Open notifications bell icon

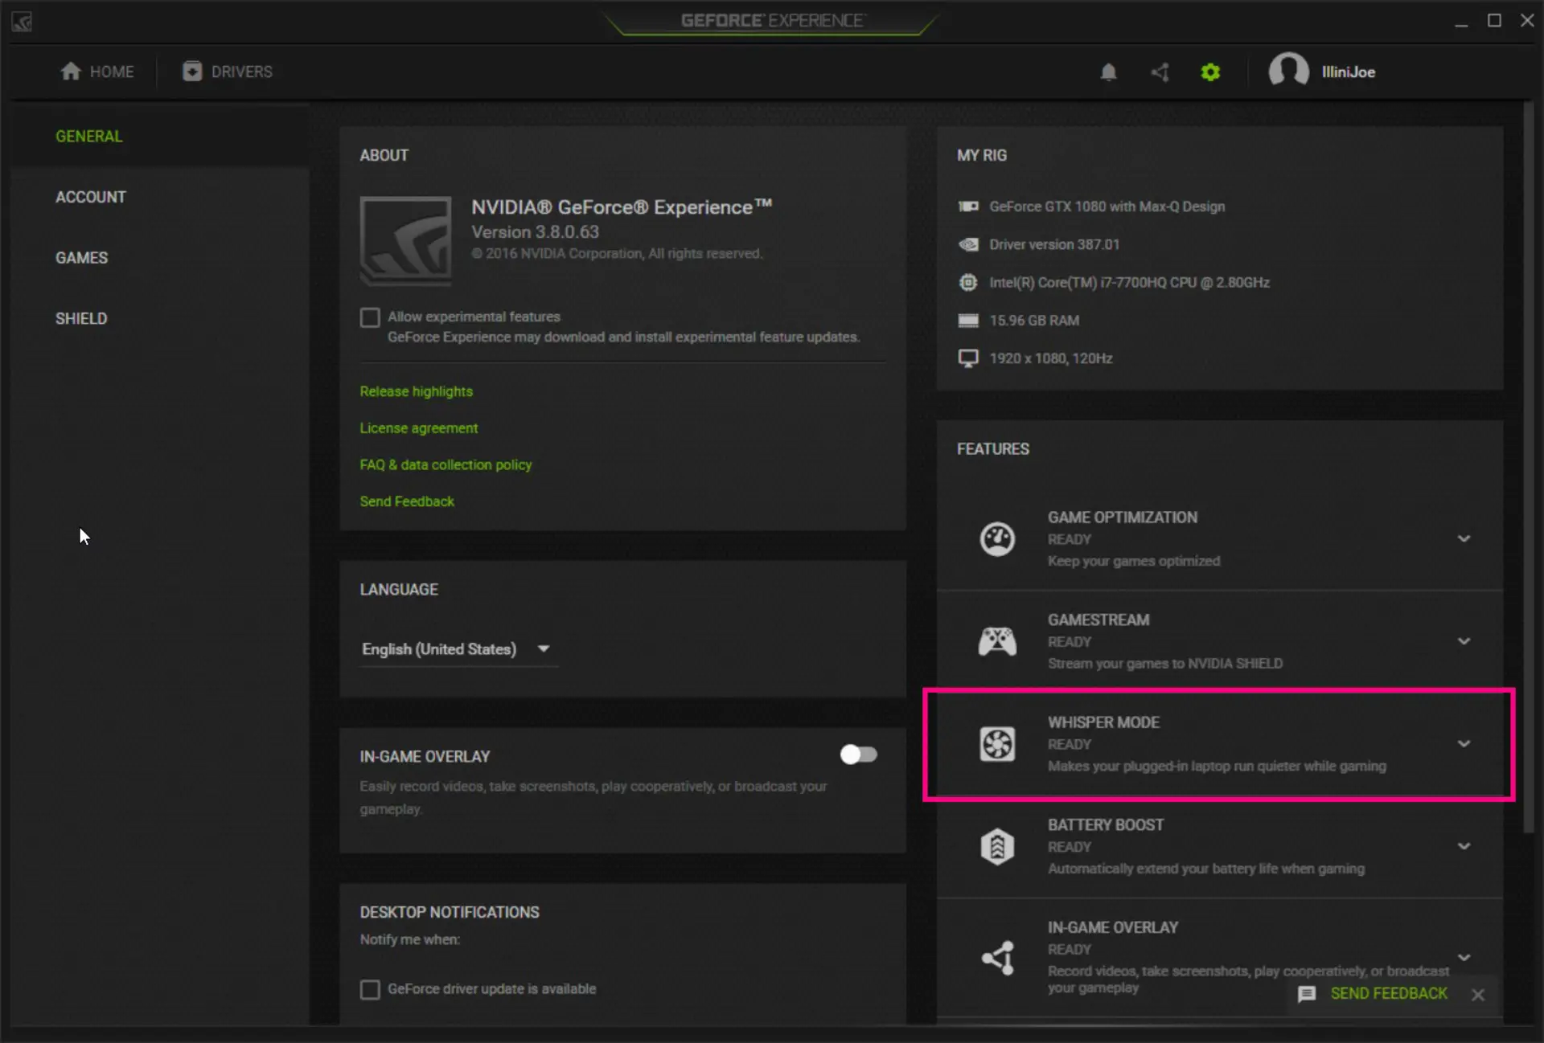(1108, 72)
